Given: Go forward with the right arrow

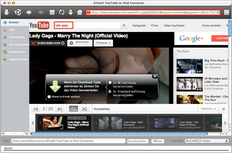Looking at the screenshot, I should [41, 12].
